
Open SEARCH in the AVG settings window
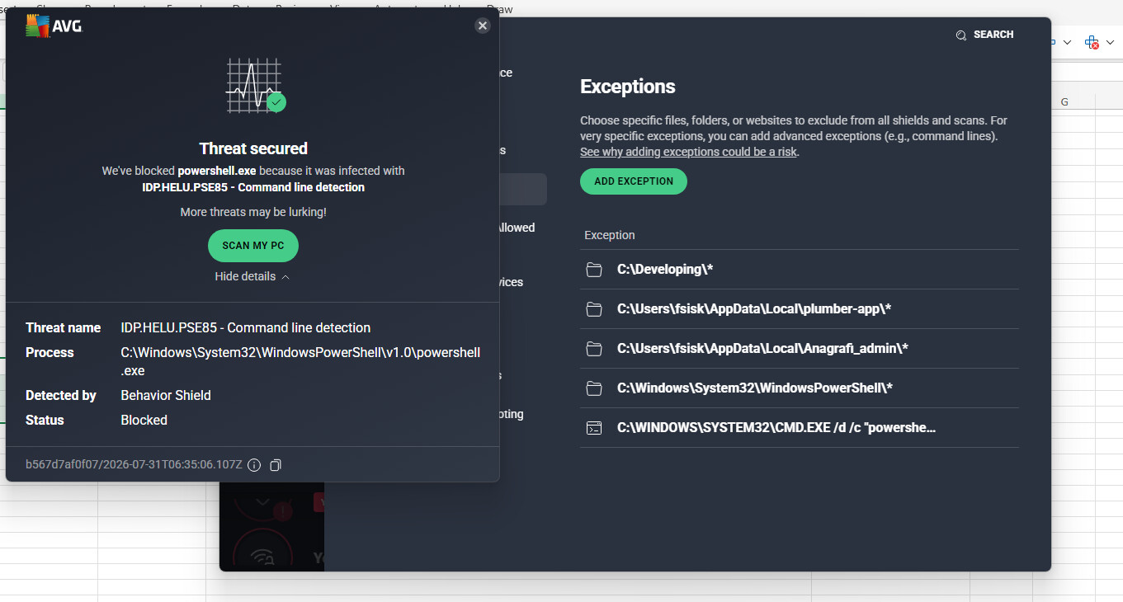tap(984, 35)
